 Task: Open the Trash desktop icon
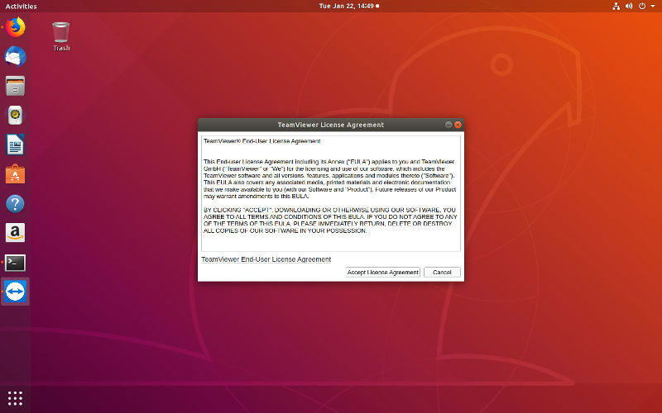tap(61, 37)
